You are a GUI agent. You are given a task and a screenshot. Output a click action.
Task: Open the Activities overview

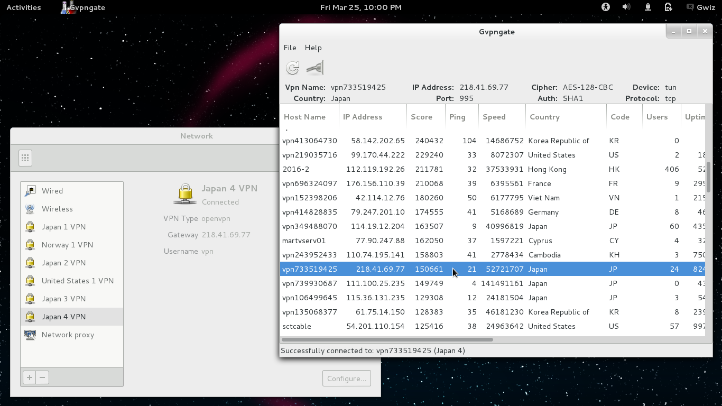23,7
